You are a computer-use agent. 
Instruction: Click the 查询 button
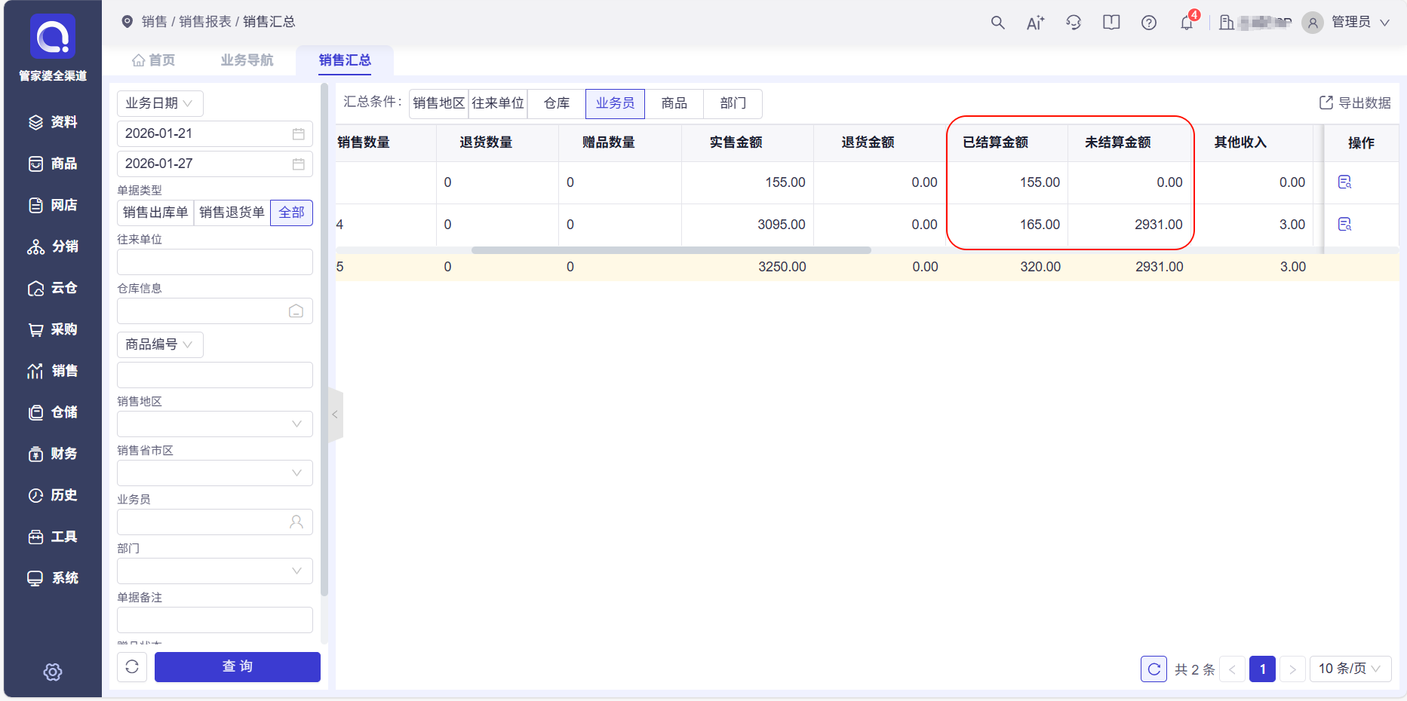tap(238, 667)
